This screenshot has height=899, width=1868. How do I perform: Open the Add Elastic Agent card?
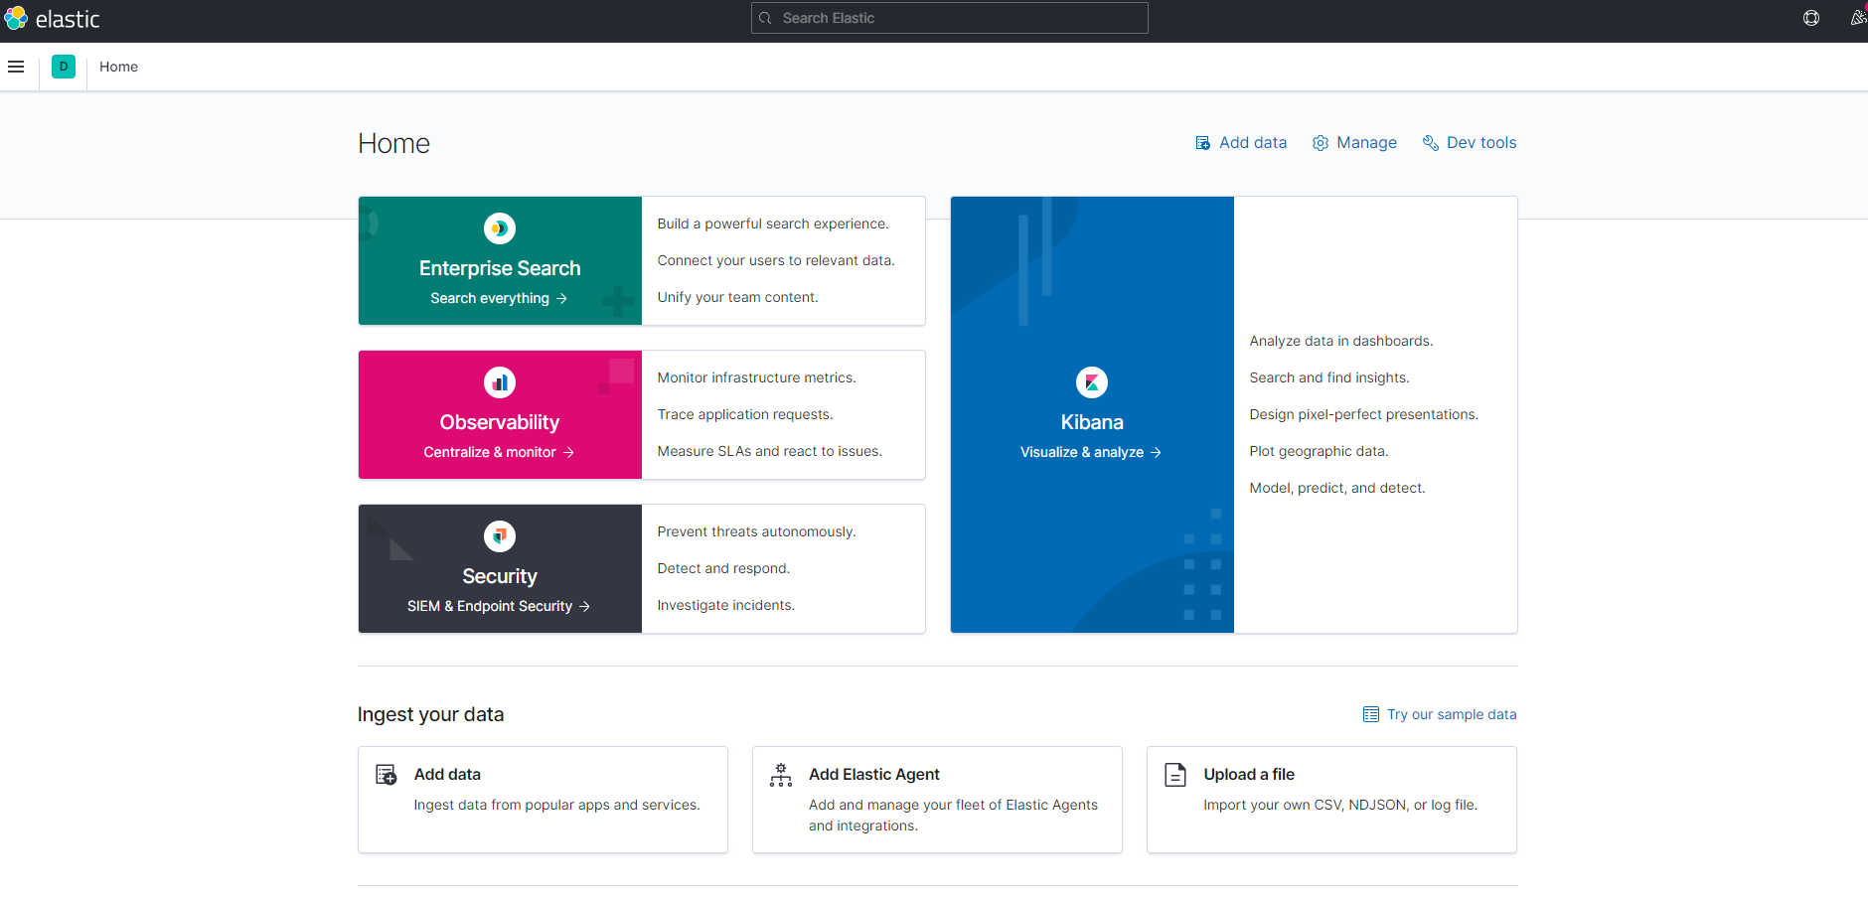[937, 800]
